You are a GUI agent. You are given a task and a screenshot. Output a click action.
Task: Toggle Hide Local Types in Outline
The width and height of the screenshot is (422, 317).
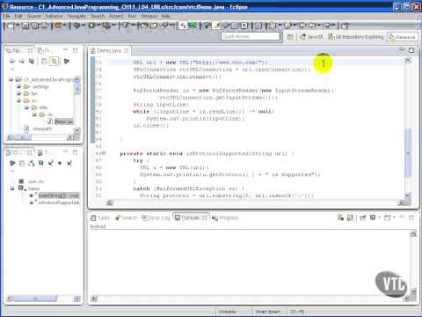[69, 163]
